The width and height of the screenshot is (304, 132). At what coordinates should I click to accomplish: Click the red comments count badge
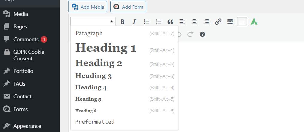44,39
